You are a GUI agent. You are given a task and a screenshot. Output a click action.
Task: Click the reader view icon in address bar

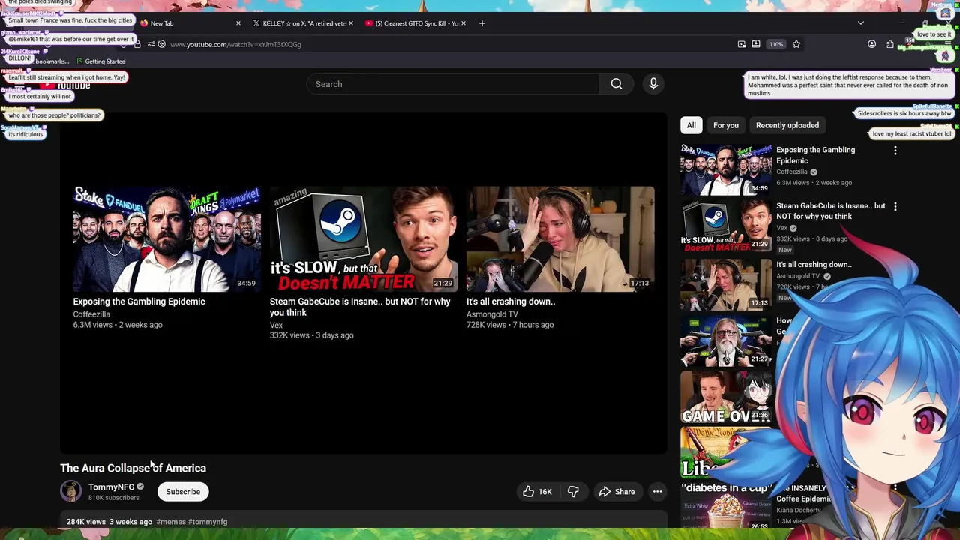click(x=756, y=44)
